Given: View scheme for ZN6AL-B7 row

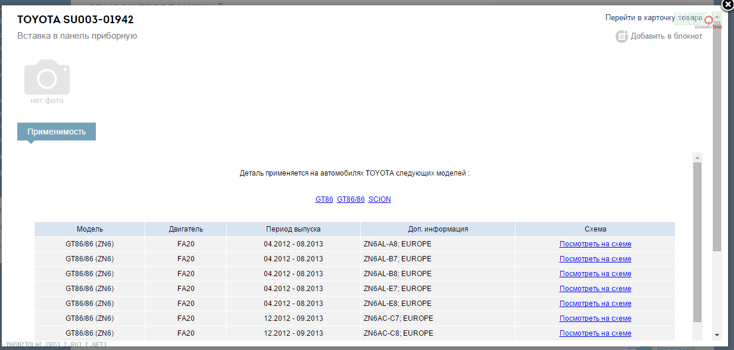Looking at the screenshot, I should tap(595, 259).
